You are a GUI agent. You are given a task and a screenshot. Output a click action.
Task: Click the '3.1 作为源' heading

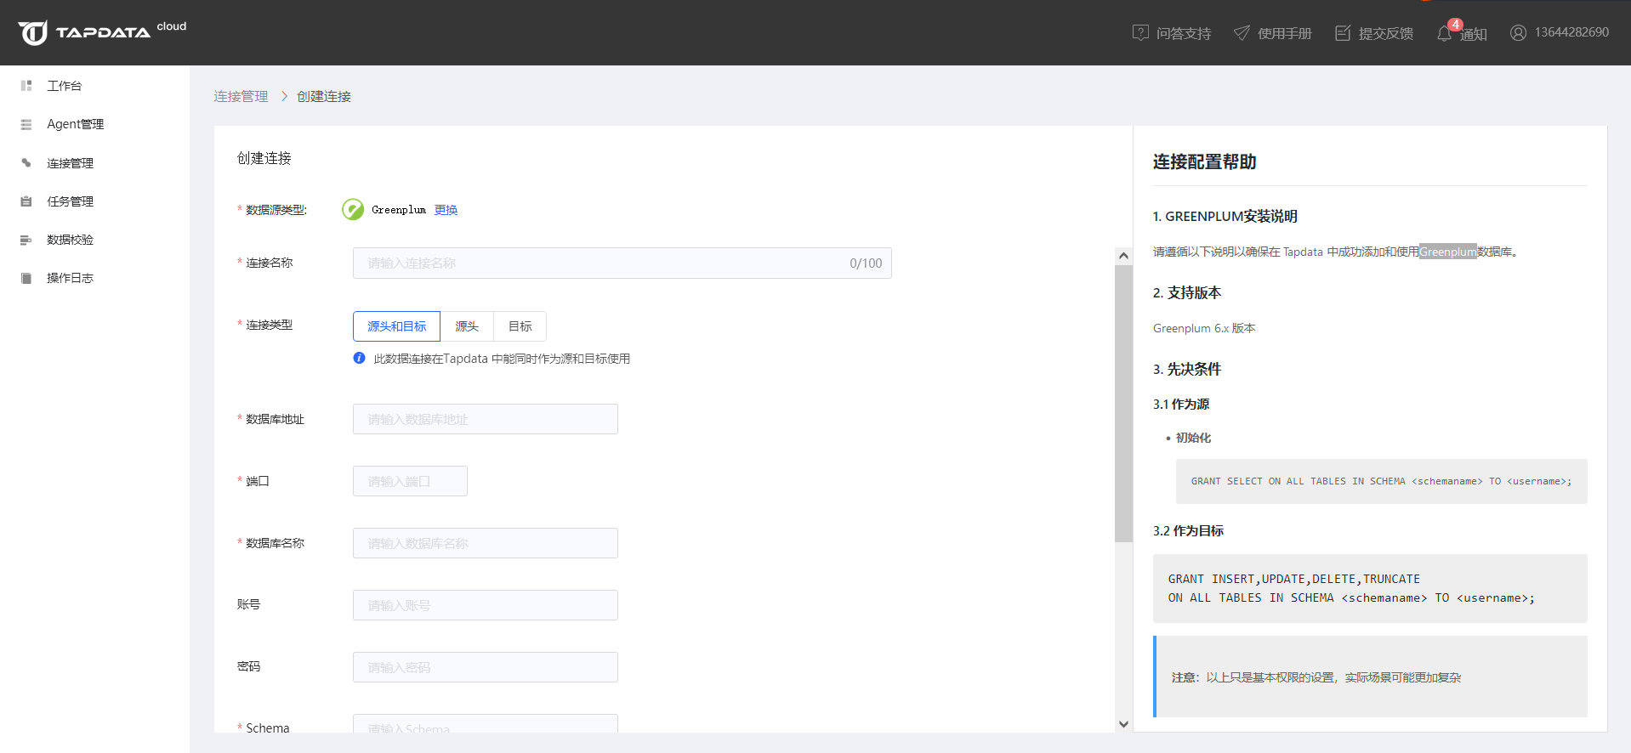pos(1181,404)
